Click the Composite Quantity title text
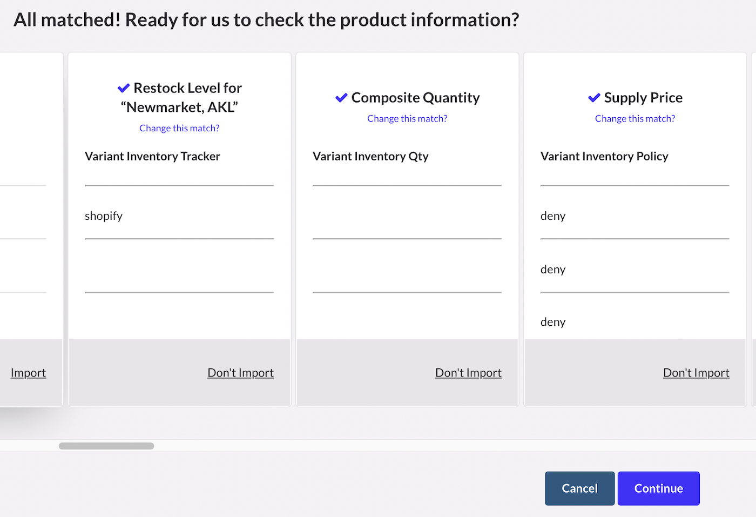Screen dimensions: 756x517 click(415, 98)
